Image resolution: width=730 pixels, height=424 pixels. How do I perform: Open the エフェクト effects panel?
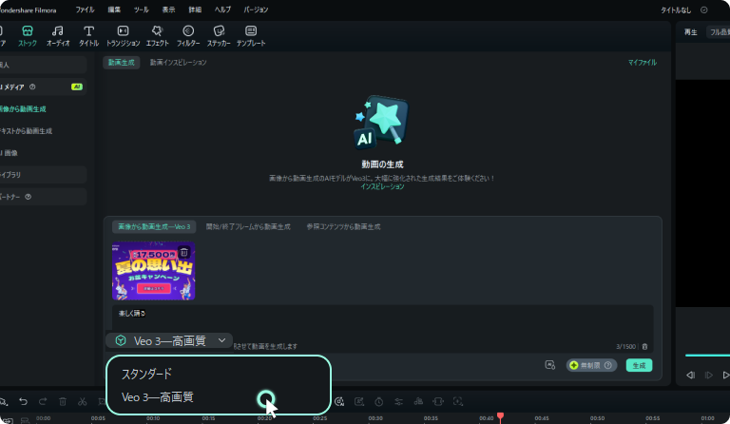[x=158, y=36]
